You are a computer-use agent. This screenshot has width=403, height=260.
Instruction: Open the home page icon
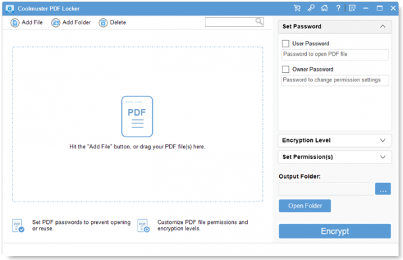click(325, 8)
